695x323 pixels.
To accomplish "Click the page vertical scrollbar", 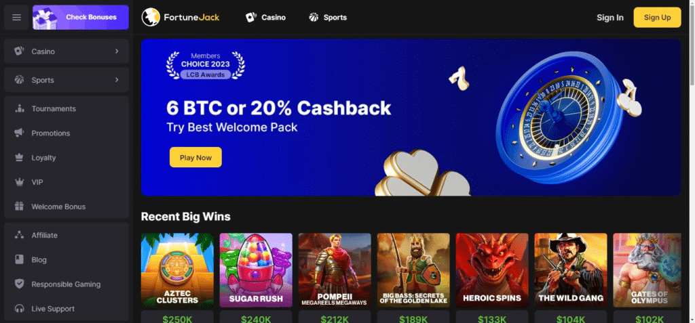I will pyautogui.click(x=692, y=161).
